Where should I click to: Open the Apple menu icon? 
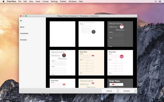[x=4, y=1]
